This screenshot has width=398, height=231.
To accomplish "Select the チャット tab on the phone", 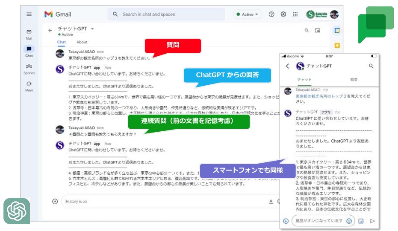I will coord(304,79).
